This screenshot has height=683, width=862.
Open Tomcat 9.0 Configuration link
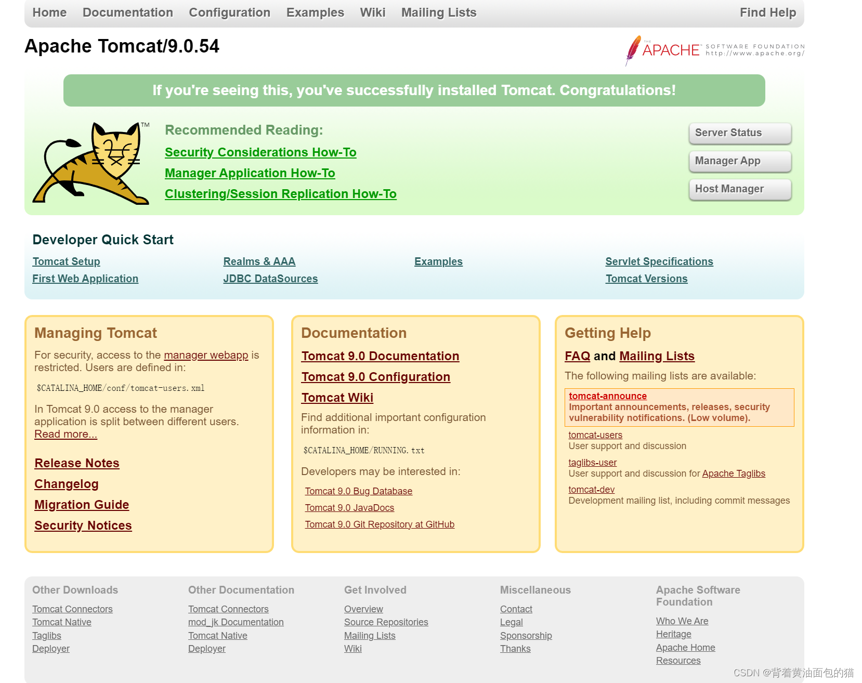click(376, 377)
